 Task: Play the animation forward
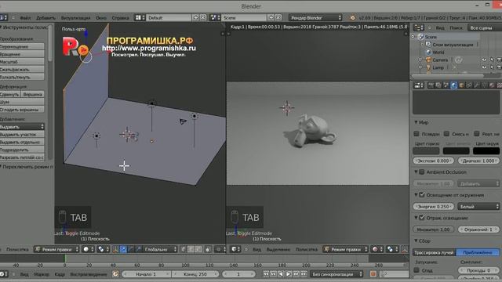(x=289, y=274)
